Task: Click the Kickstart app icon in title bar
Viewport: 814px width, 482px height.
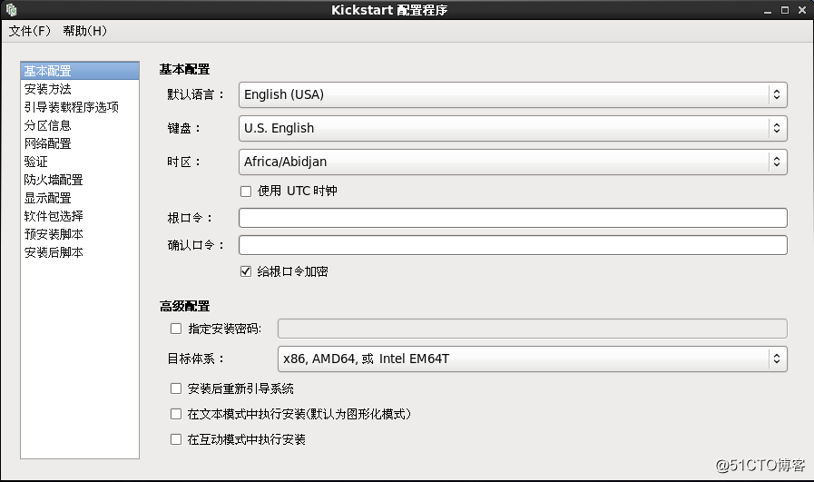Action: [12, 10]
